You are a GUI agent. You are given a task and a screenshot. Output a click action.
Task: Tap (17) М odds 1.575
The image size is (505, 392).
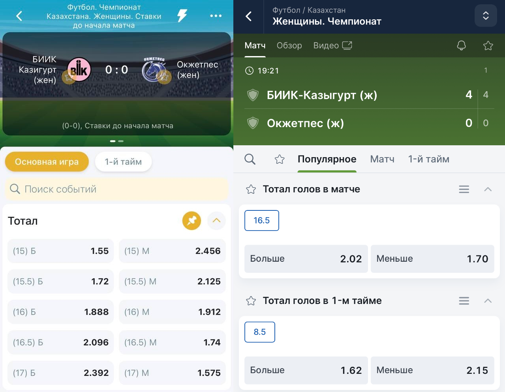tap(172, 373)
